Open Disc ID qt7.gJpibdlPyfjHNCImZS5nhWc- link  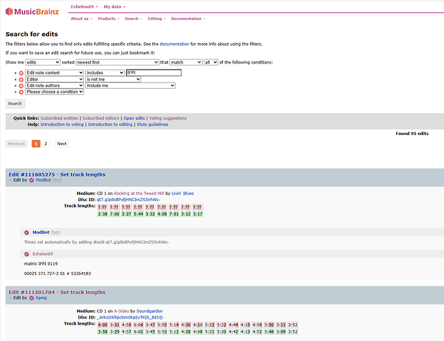coord(128,200)
